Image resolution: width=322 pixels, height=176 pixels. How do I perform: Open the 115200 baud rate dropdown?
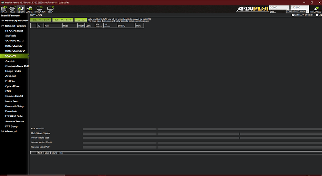(x=300, y=7)
